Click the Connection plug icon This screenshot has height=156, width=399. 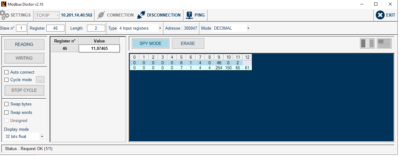click(101, 15)
